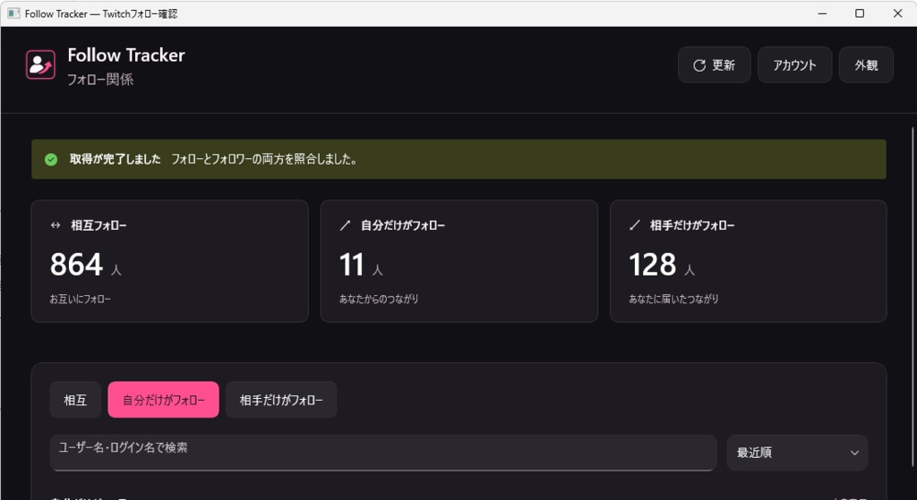Click the window title bar app icon
The image size is (917, 500).
point(13,13)
